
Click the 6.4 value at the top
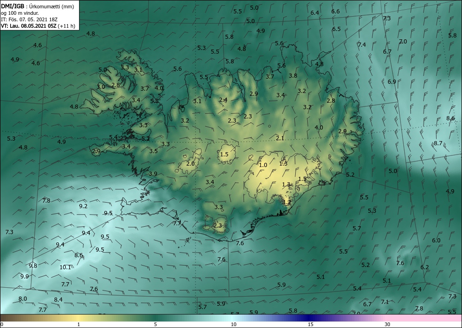315,12
